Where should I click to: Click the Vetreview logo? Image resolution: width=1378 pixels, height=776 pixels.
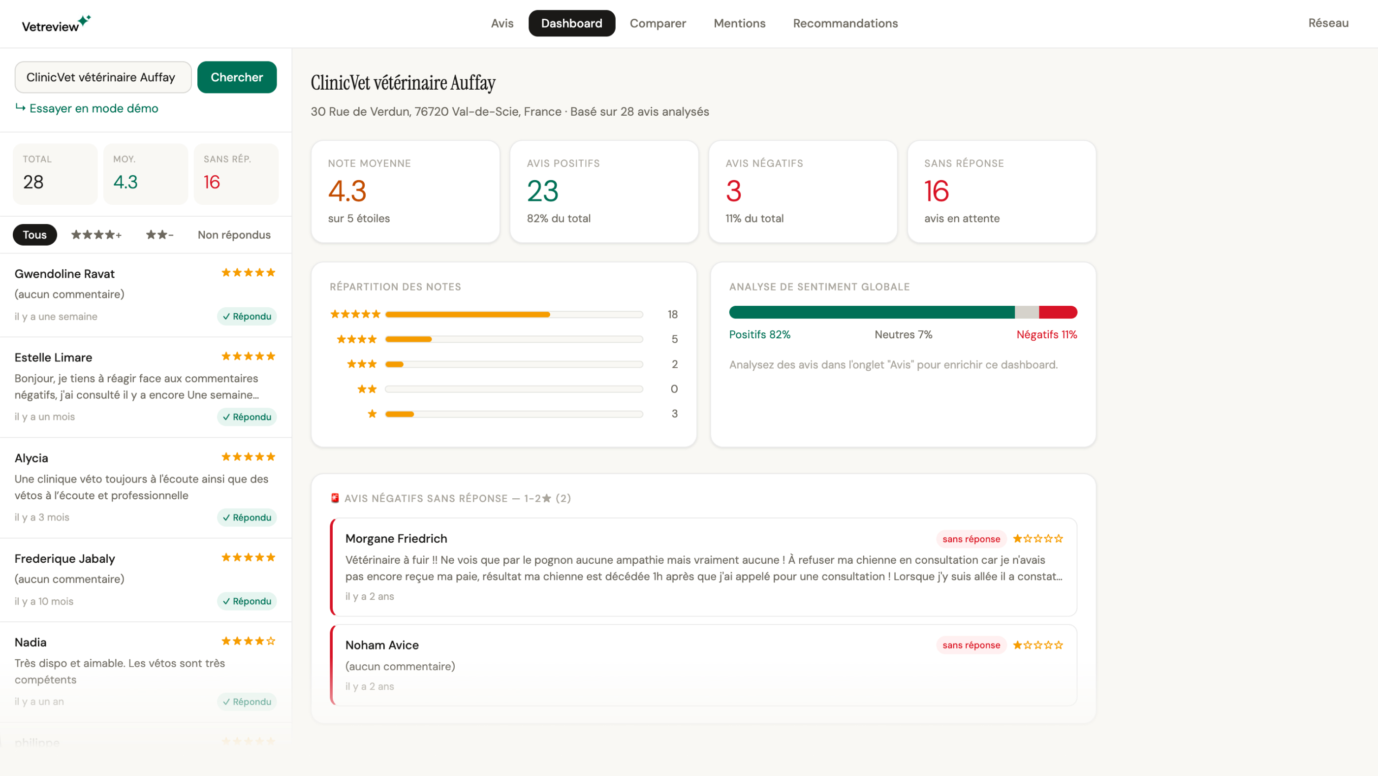pos(56,25)
